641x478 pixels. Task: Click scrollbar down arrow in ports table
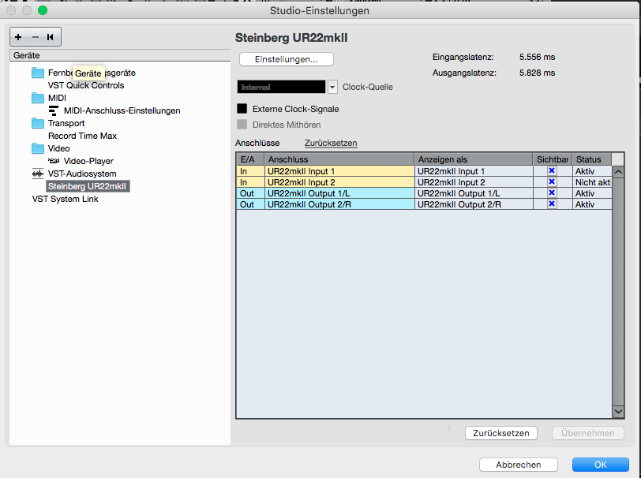tap(618, 412)
